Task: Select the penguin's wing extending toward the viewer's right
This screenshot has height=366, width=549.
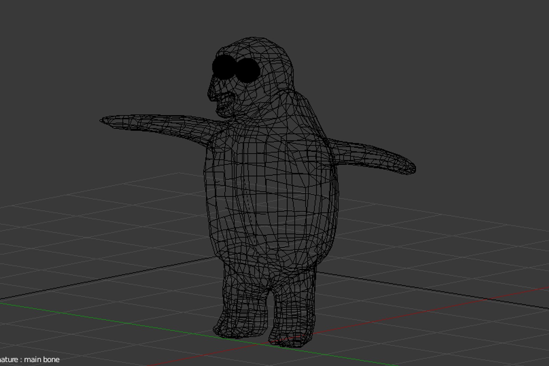Action: point(372,157)
